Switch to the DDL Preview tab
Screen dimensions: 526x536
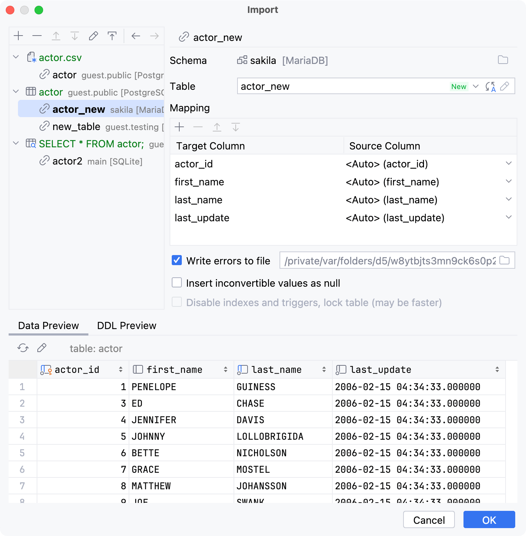(x=126, y=325)
